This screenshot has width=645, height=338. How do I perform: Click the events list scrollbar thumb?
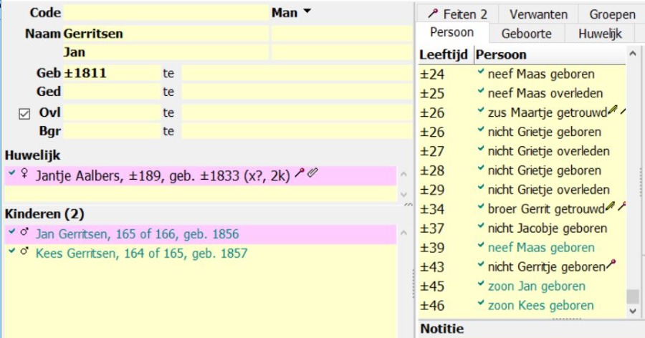point(631,296)
